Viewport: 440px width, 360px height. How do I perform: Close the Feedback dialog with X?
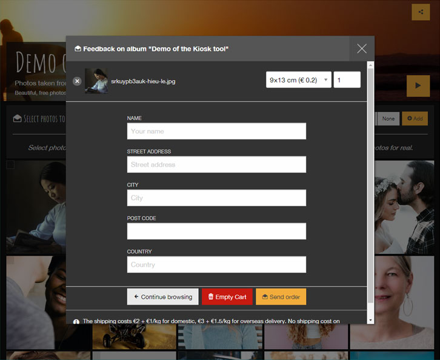[362, 48]
